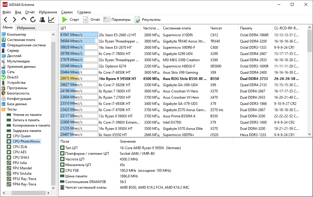313x197 pixels.
Task: Select Конфигурация in the tree
Action: pyautogui.click(x=19, y=99)
